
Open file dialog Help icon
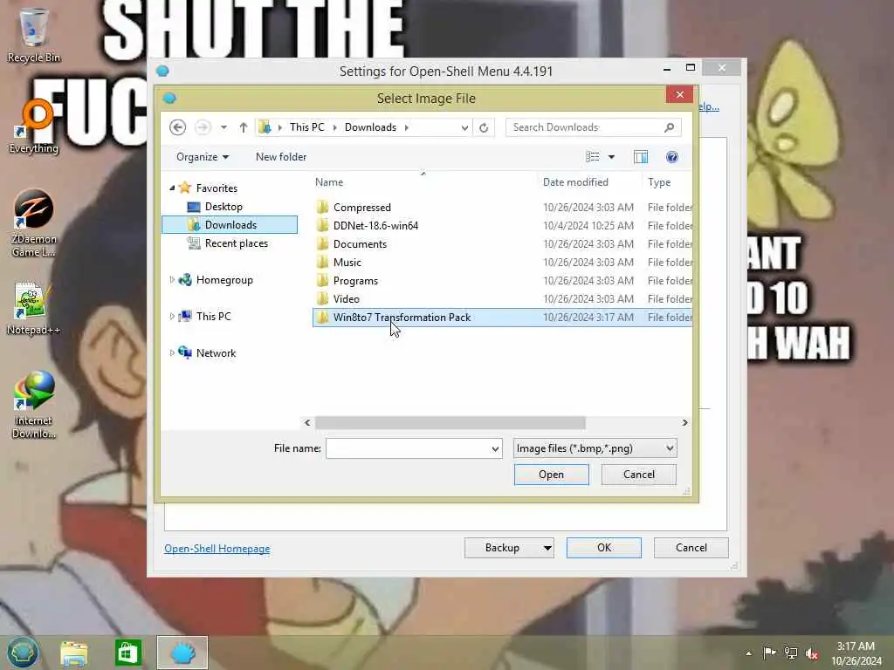(x=672, y=157)
